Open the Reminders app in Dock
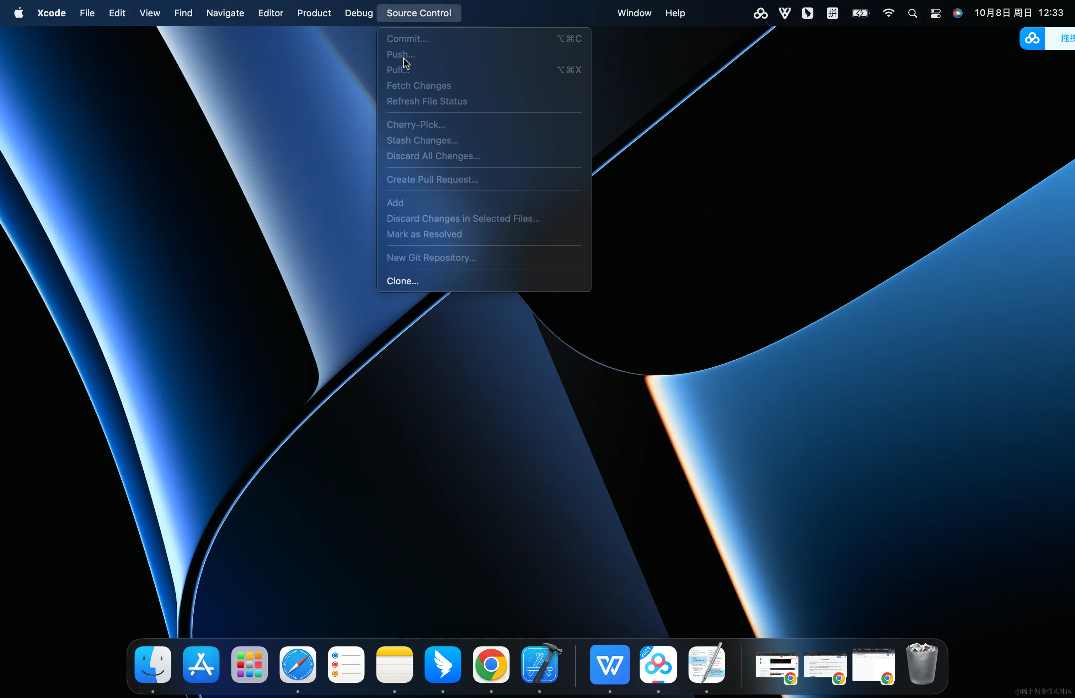Viewport: 1075px width, 698px height. pos(346,664)
